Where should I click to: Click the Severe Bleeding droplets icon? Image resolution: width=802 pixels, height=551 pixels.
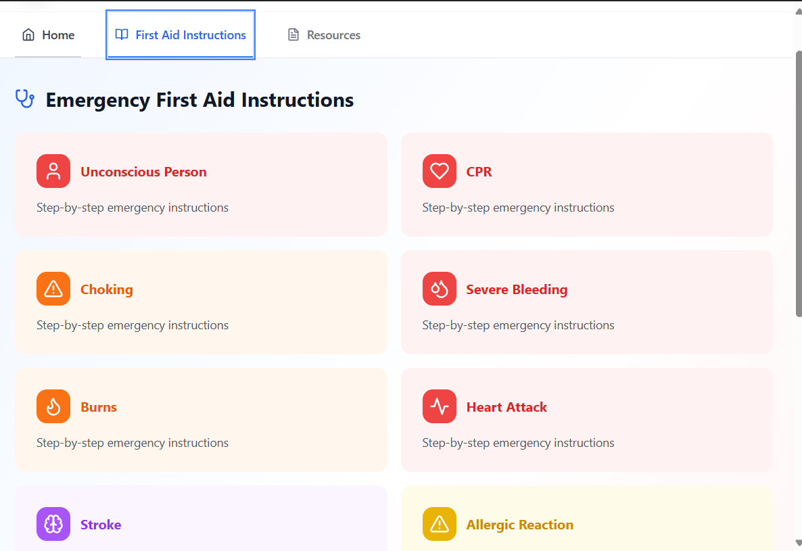coord(440,289)
